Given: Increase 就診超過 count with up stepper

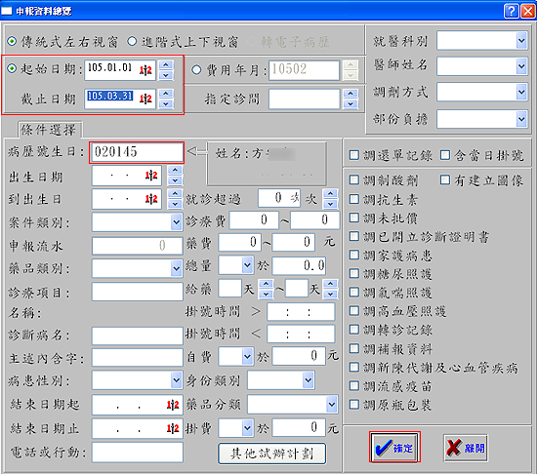Looking at the screenshot, I should tap(330, 194).
